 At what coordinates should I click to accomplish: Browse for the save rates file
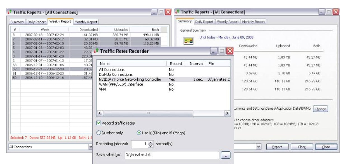pyautogui.click(x=226, y=155)
